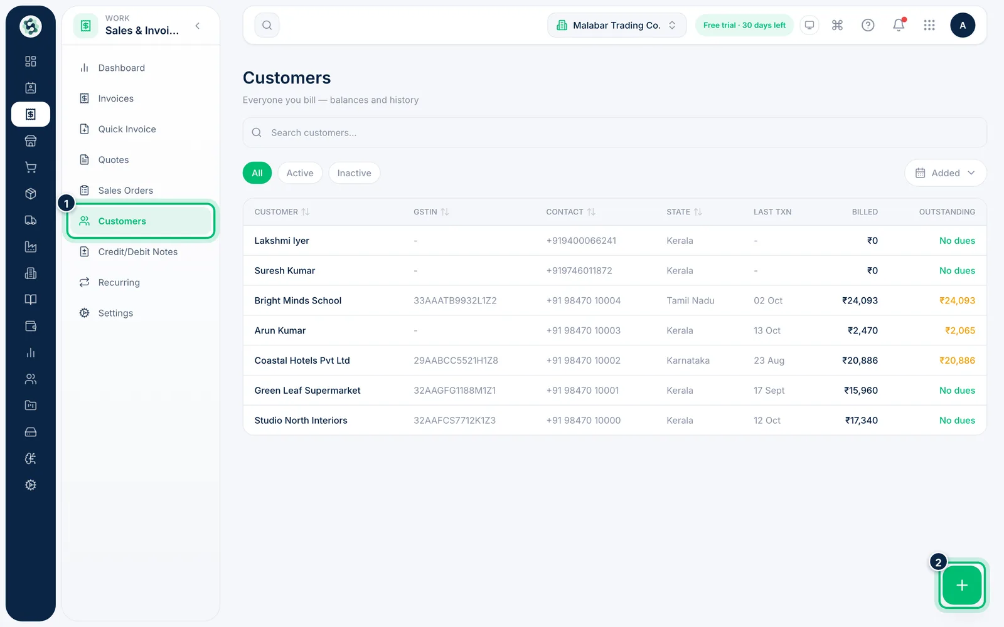Viewport: 1004px width, 627px height.
Task: Open the wallet icon in left rail
Action: click(x=30, y=326)
